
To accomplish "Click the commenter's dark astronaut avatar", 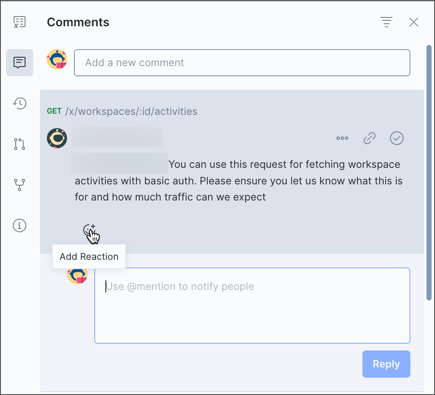I will pos(57,138).
